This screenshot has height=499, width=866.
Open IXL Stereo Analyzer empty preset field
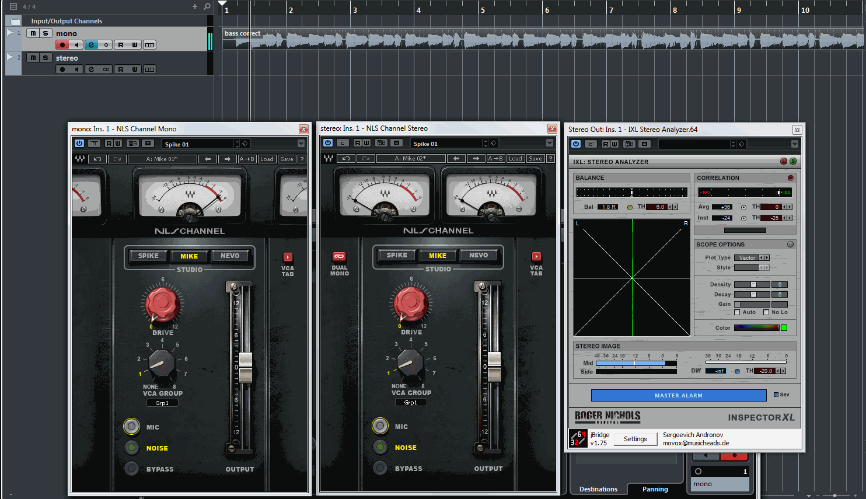pyautogui.click(x=694, y=144)
